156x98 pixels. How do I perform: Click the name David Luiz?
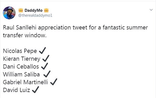click(17, 90)
